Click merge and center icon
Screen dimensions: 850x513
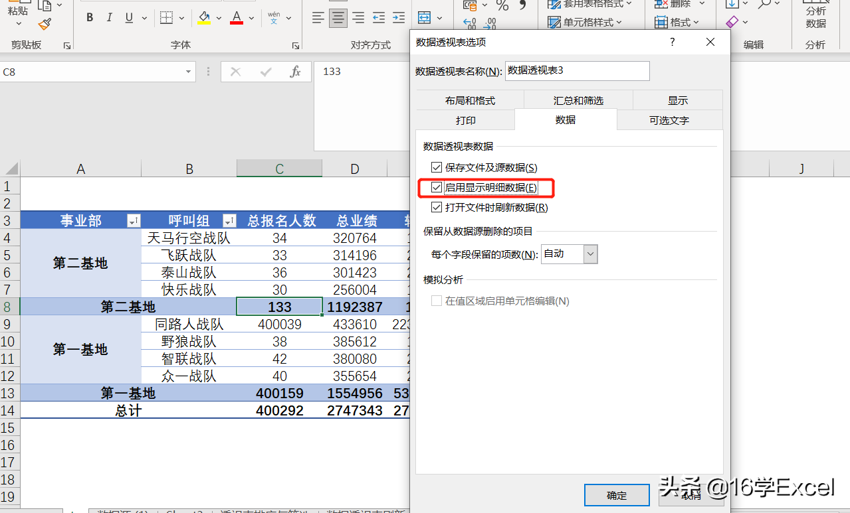pyautogui.click(x=423, y=18)
